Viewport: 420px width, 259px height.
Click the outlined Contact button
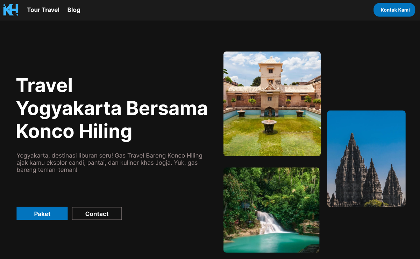[x=97, y=213]
